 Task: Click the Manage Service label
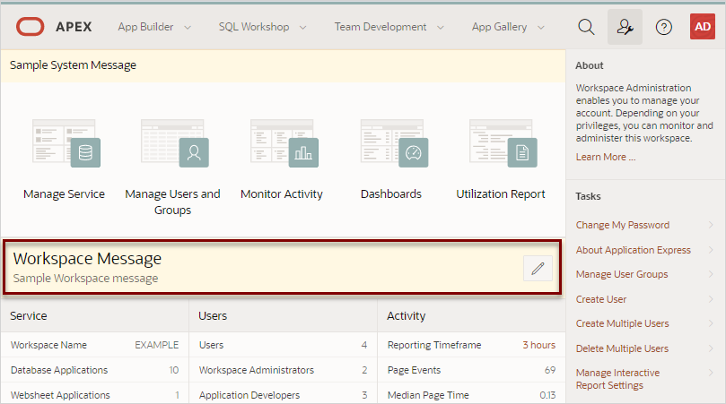click(x=64, y=194)
